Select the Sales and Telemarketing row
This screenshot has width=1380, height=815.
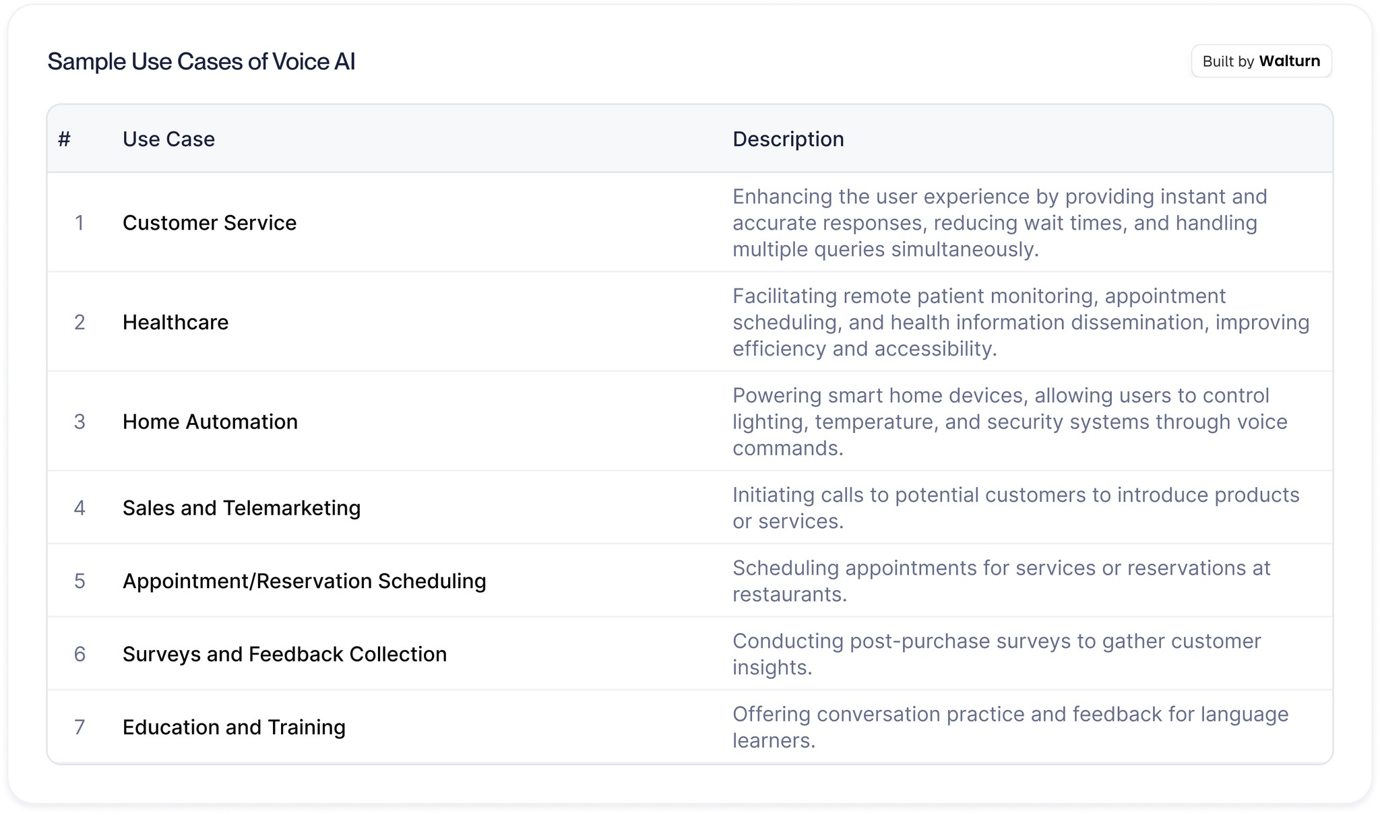(x=242, y=507)
